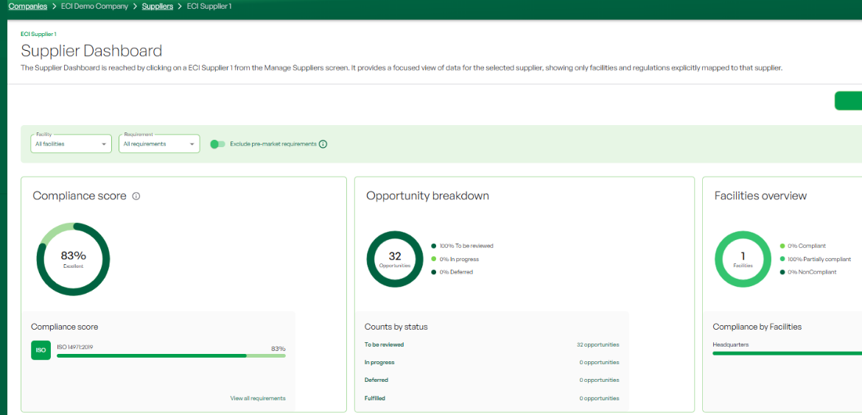Toggle Exclude pre-market requirements switch
This screenshot has height=415, width=862.
tap(217, 143)
